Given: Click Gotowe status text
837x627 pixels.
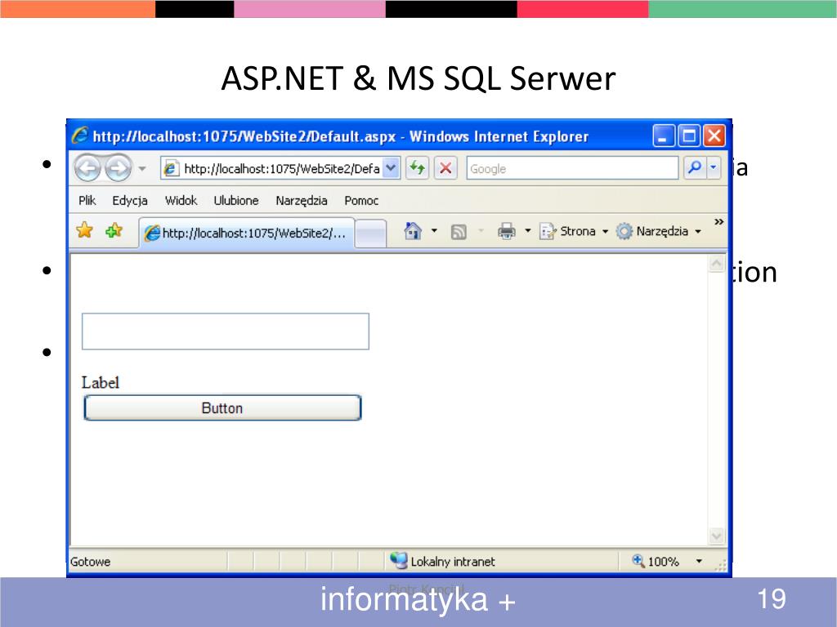Looking at the screenshot, I should point(90,562).
